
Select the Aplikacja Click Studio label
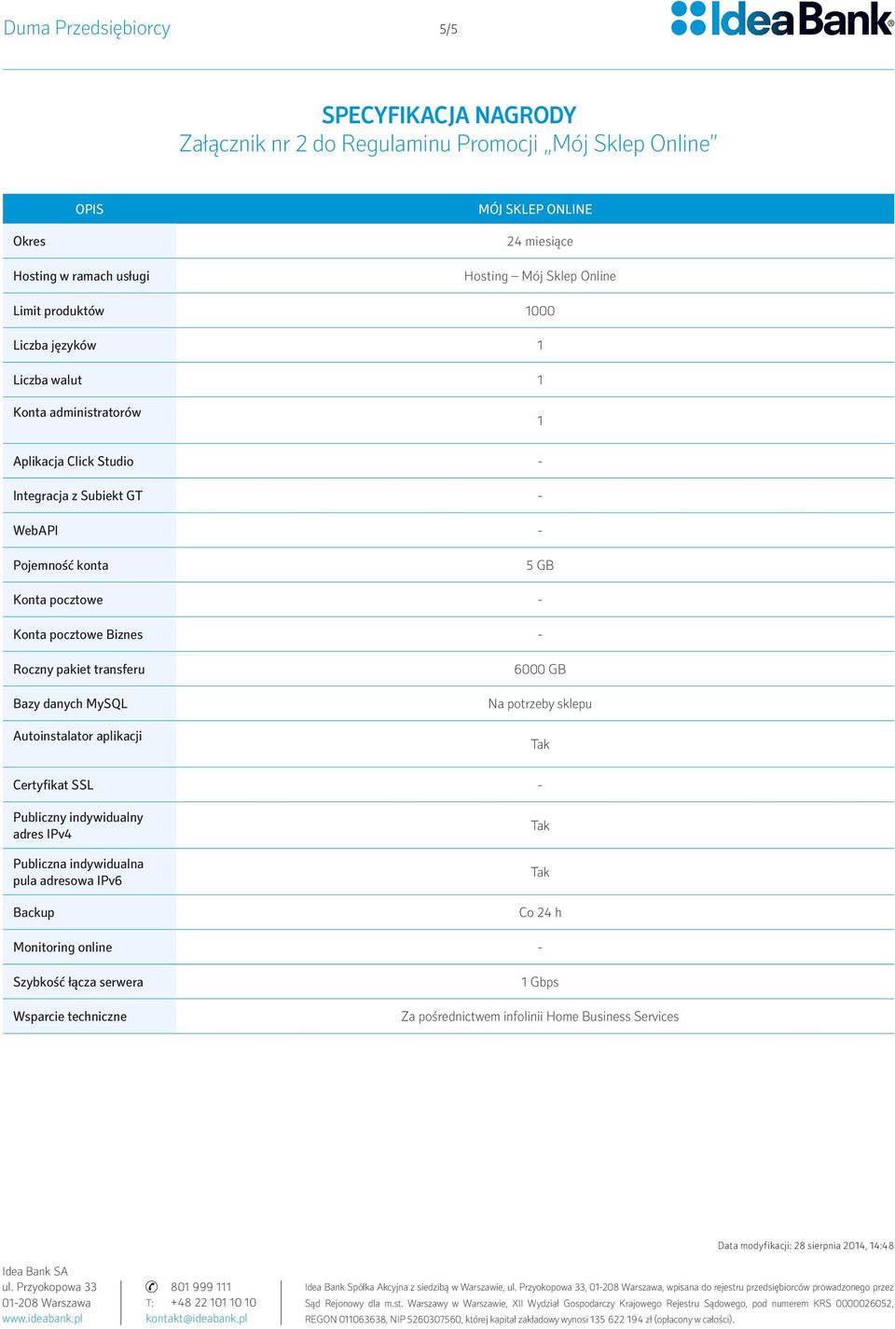point(74,462)
